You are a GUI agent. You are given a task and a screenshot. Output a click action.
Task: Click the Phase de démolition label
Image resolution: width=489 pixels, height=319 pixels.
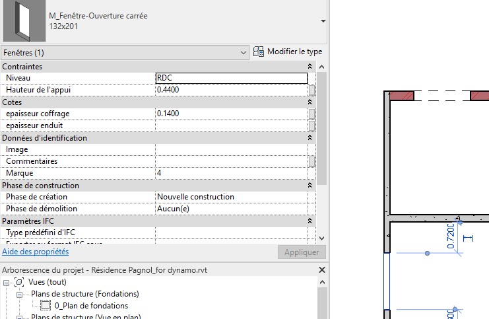click(x=42, y=209)
